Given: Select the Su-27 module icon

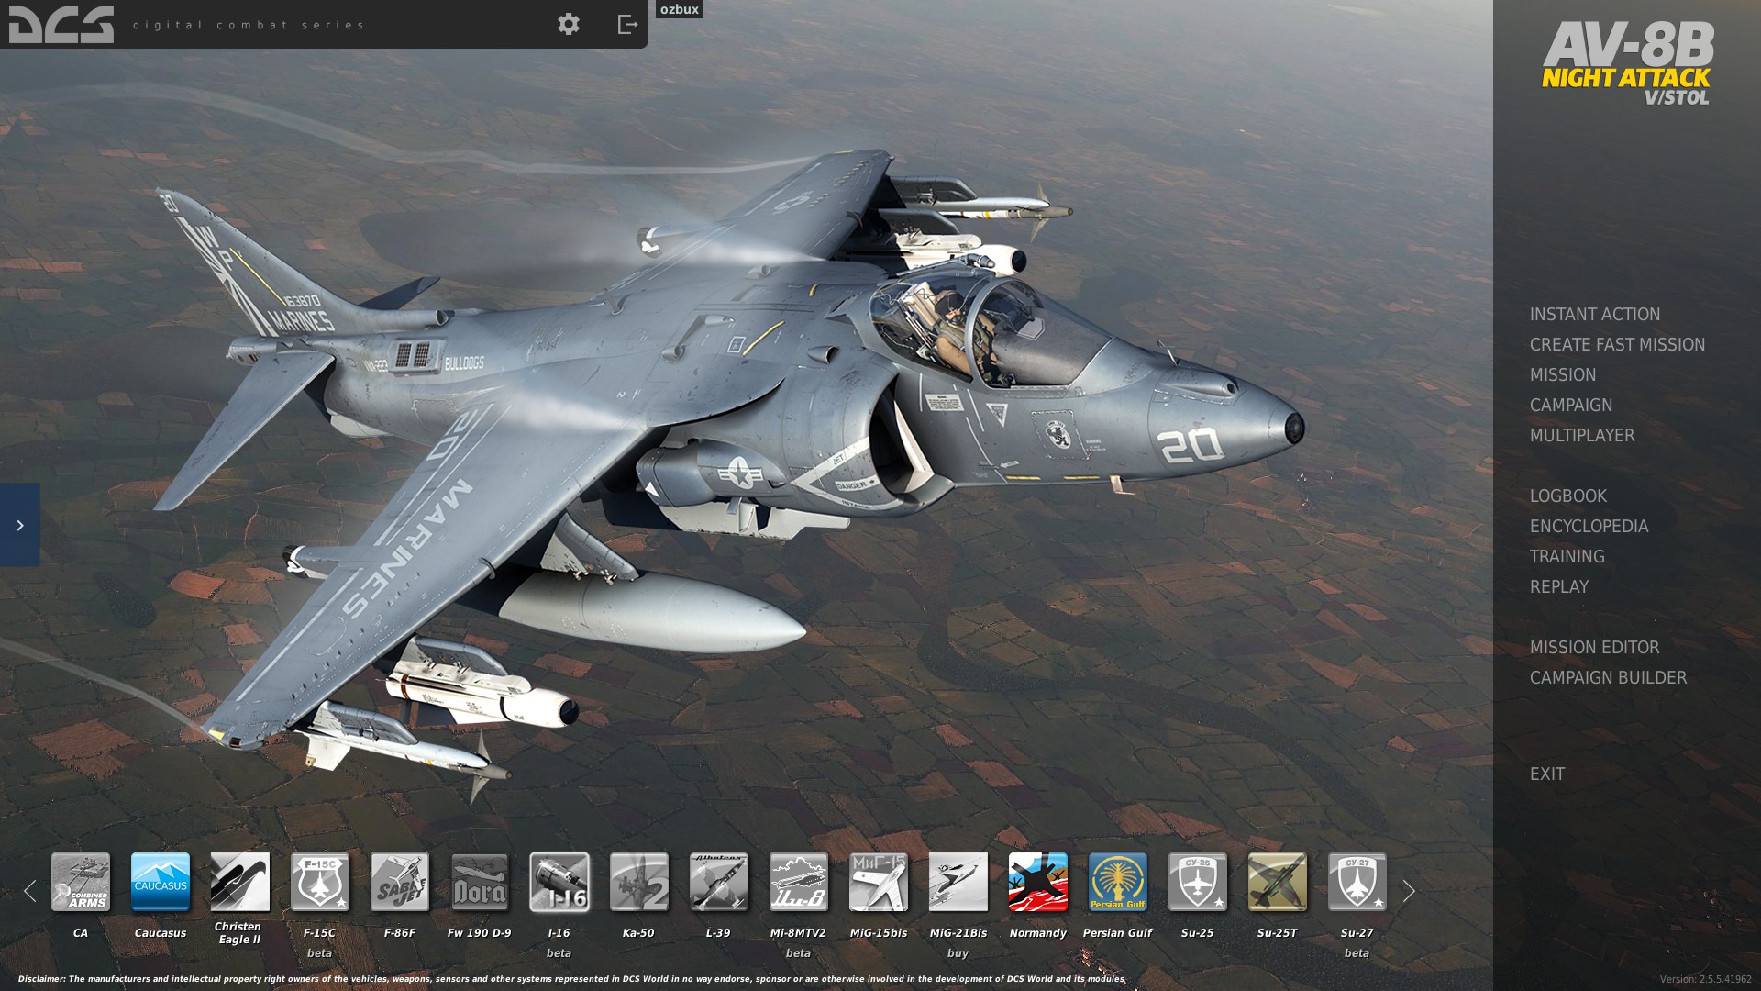Looking at the screenshot, I should 1357,882.
